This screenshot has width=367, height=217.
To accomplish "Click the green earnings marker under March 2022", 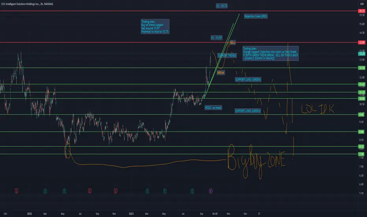I will (45, 191).
